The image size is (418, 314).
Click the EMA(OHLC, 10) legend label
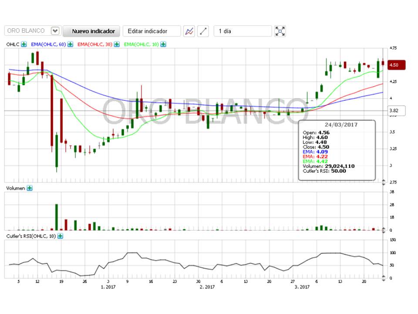click(141, 44)
